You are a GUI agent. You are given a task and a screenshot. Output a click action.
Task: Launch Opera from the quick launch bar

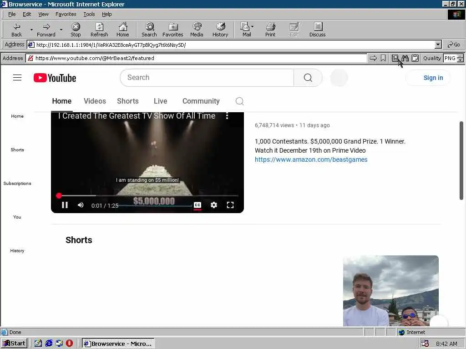[x=69, y=344]
